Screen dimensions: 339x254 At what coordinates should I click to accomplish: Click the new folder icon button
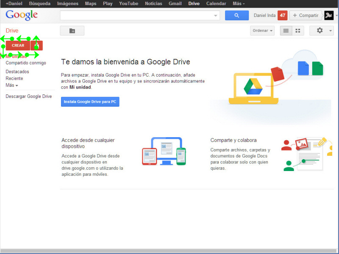point(72,30)
